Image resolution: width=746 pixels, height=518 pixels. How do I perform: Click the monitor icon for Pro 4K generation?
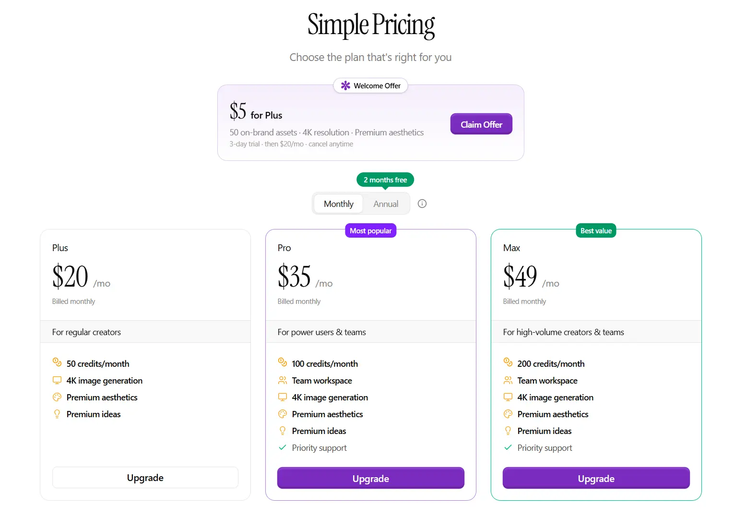coord(283,397)
